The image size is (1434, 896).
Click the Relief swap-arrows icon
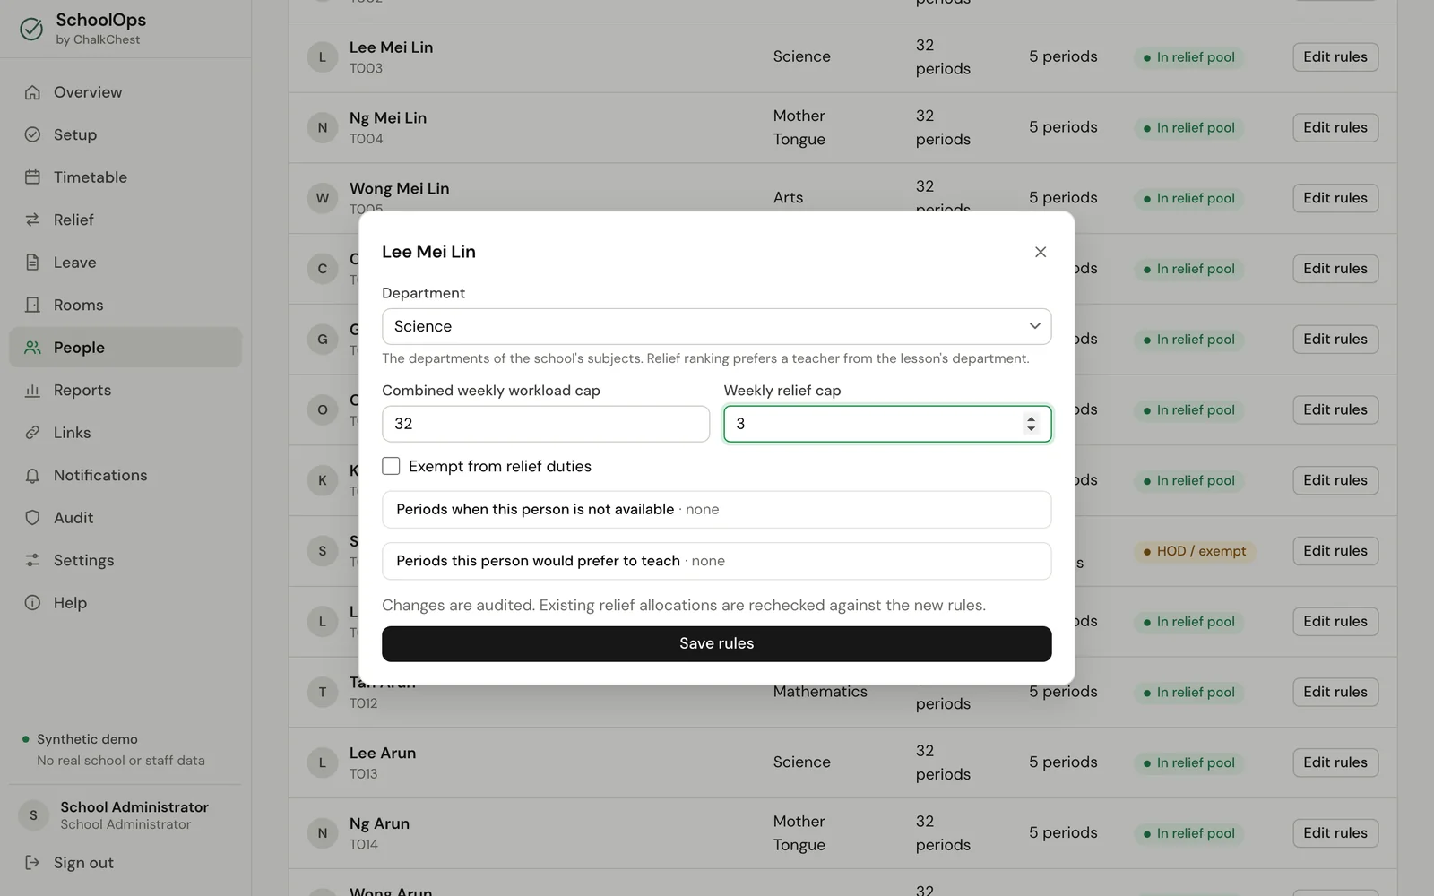[x=32, y=220]
